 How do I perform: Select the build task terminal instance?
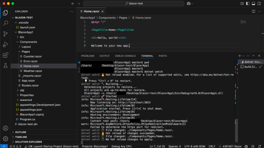(251, 67)
